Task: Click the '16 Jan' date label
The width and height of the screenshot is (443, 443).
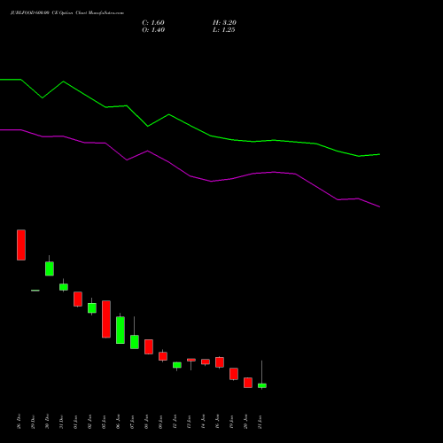Action: (x=217, y=422)
